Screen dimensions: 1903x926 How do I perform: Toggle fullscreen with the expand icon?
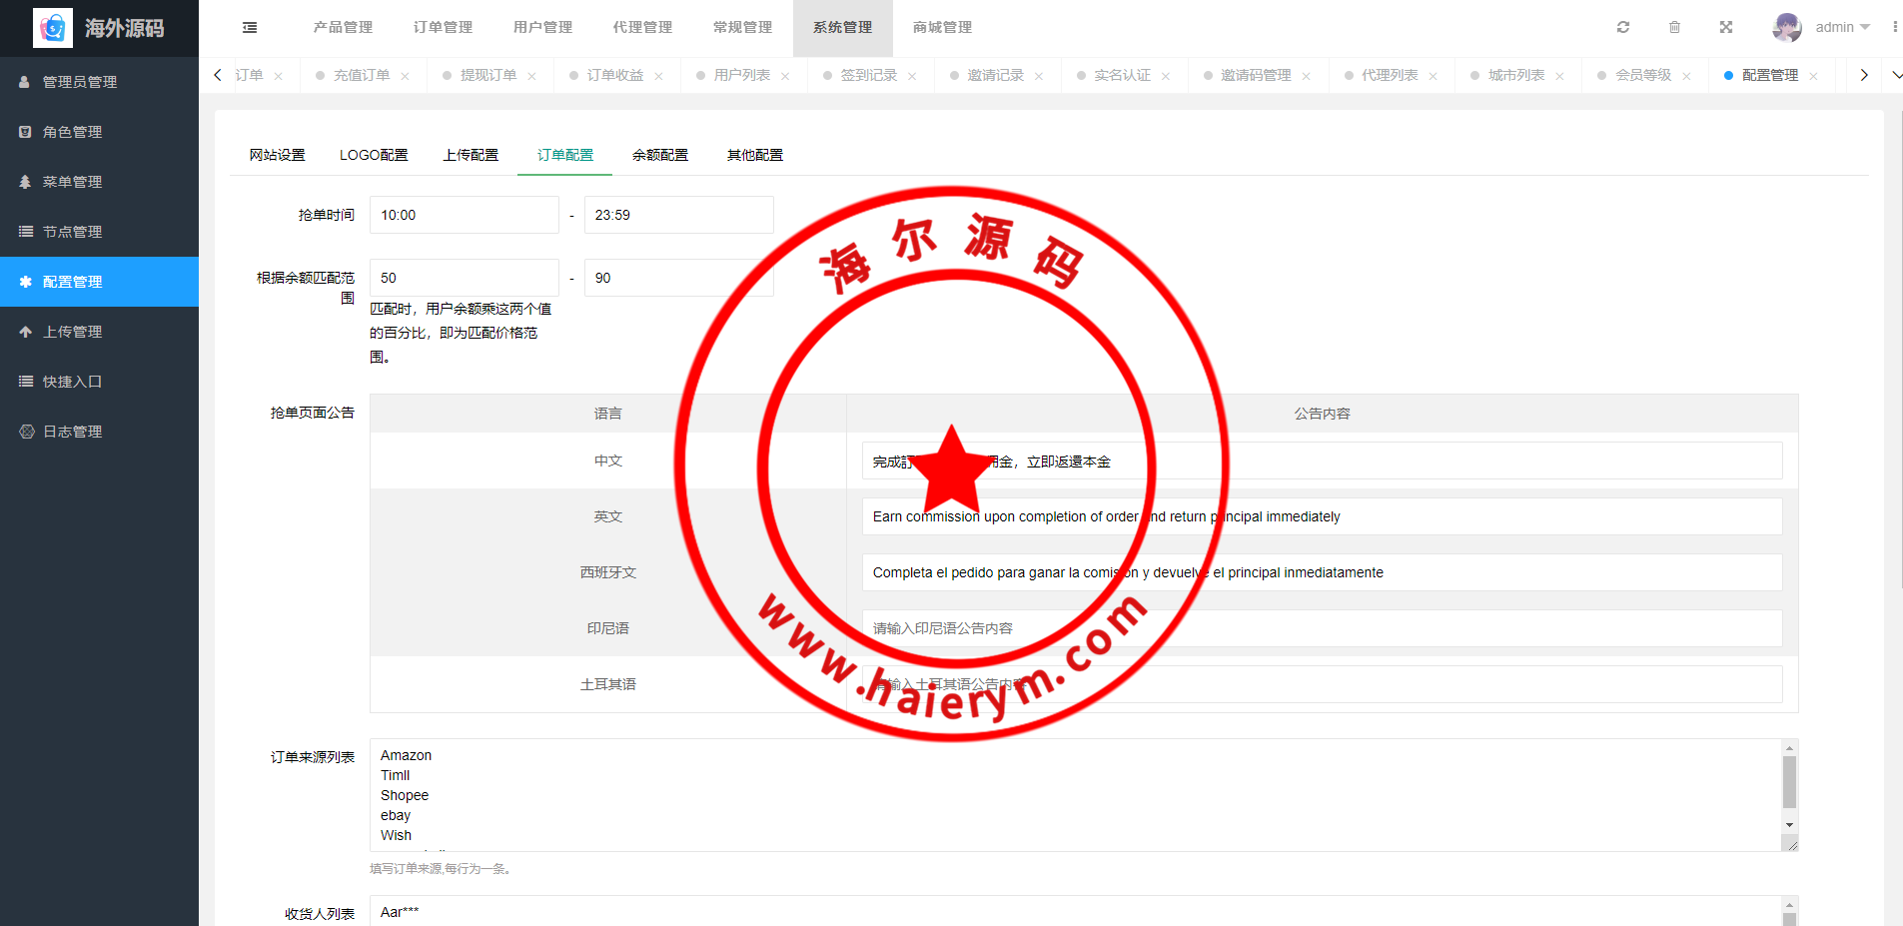coord(1725,27)
